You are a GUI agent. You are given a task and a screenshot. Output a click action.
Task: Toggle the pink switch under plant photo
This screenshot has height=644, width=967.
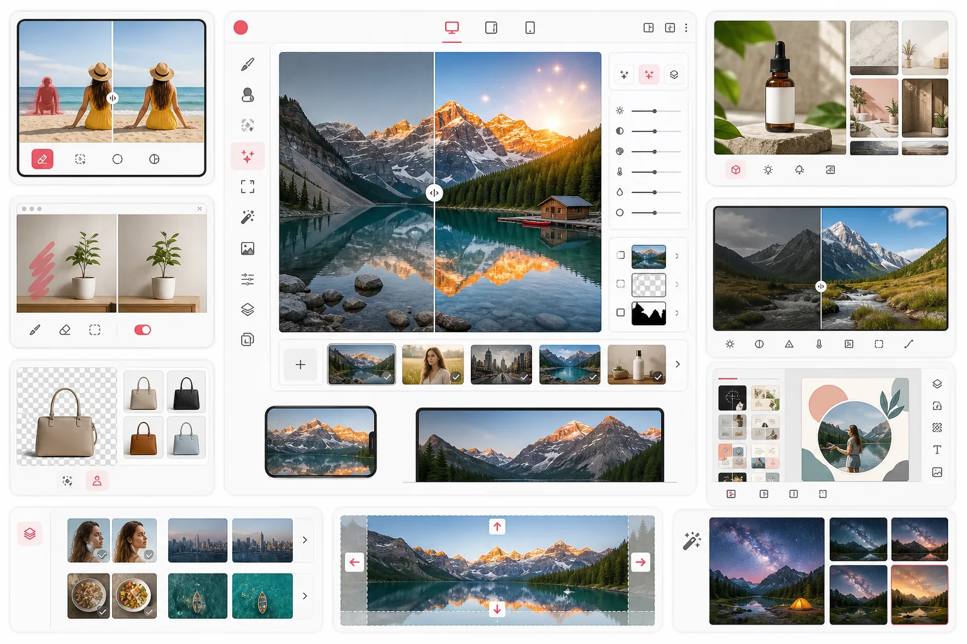point(143,330)
